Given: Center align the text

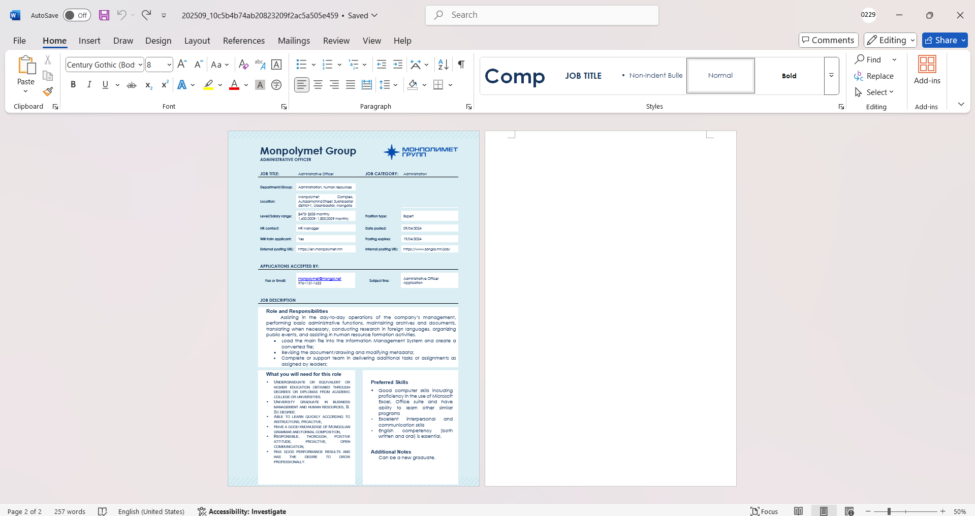Looking at the screenshot, I should click(318, 85).
